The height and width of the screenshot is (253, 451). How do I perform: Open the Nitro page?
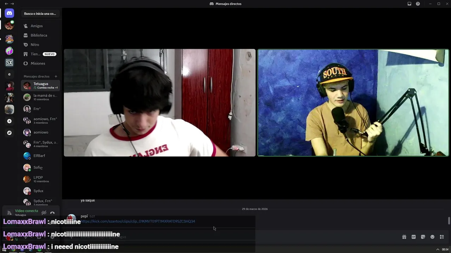[x=41, y=45]
